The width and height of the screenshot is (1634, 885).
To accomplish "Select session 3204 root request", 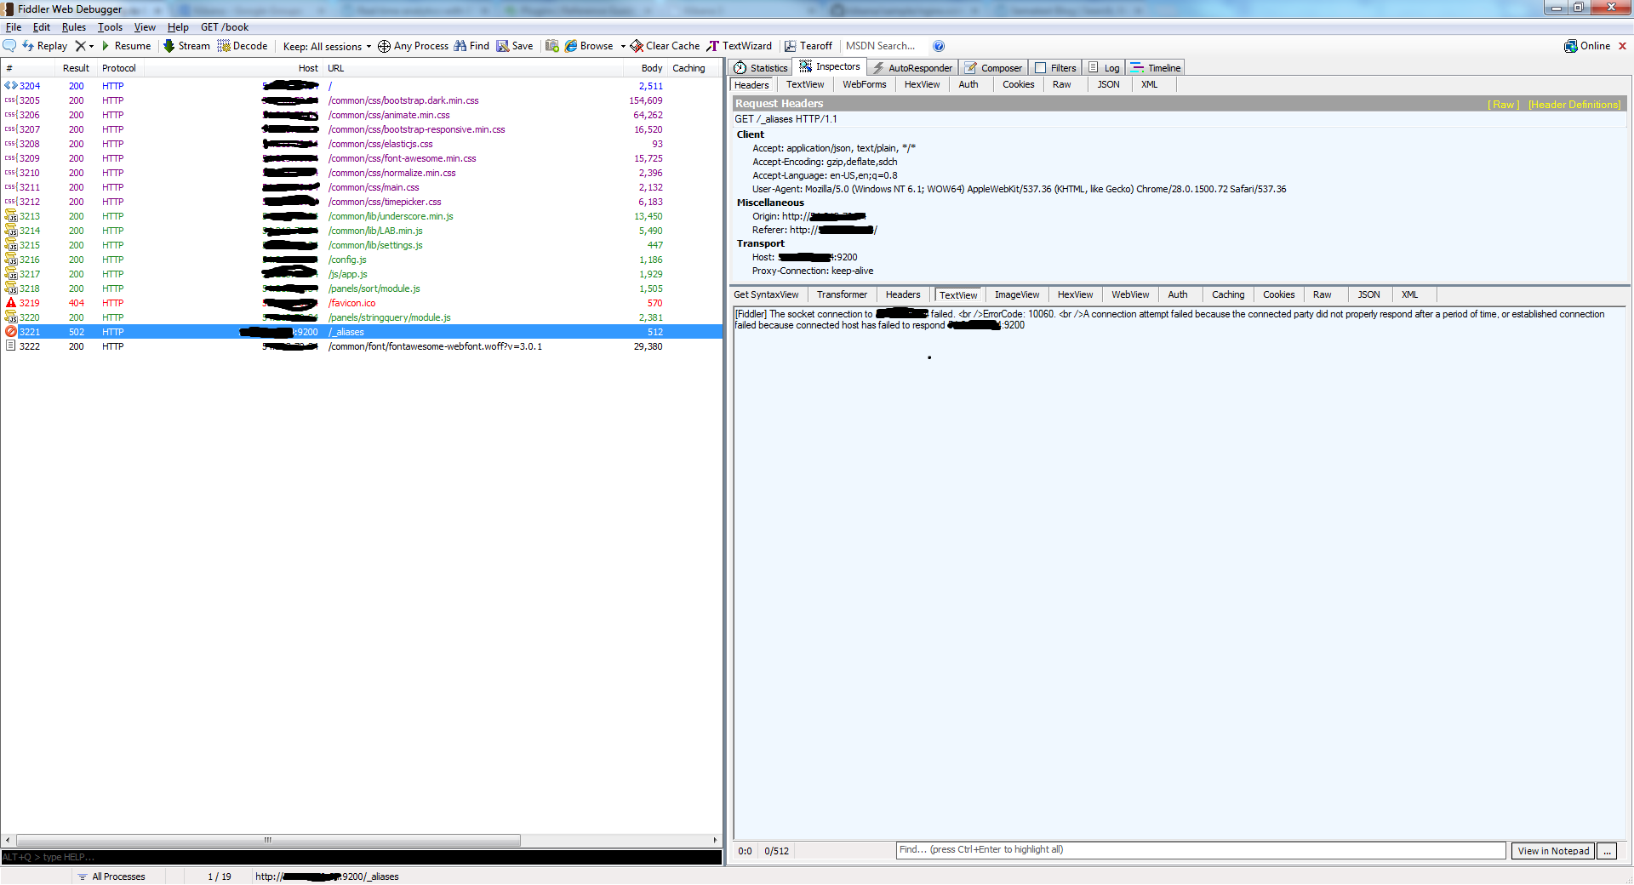I will pyautogui.click(x=362, y=86).
